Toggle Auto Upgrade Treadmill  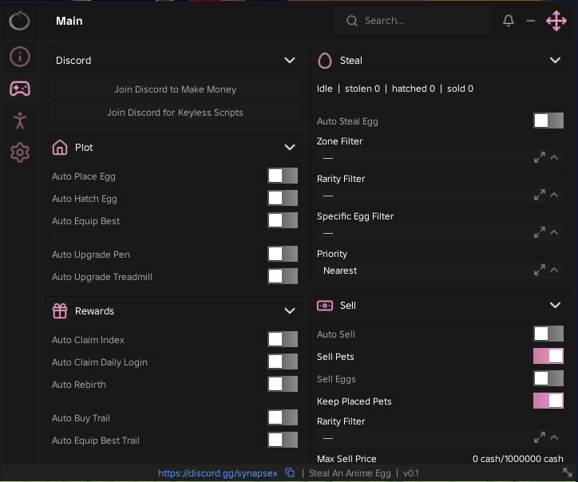(x=283, y=276)
